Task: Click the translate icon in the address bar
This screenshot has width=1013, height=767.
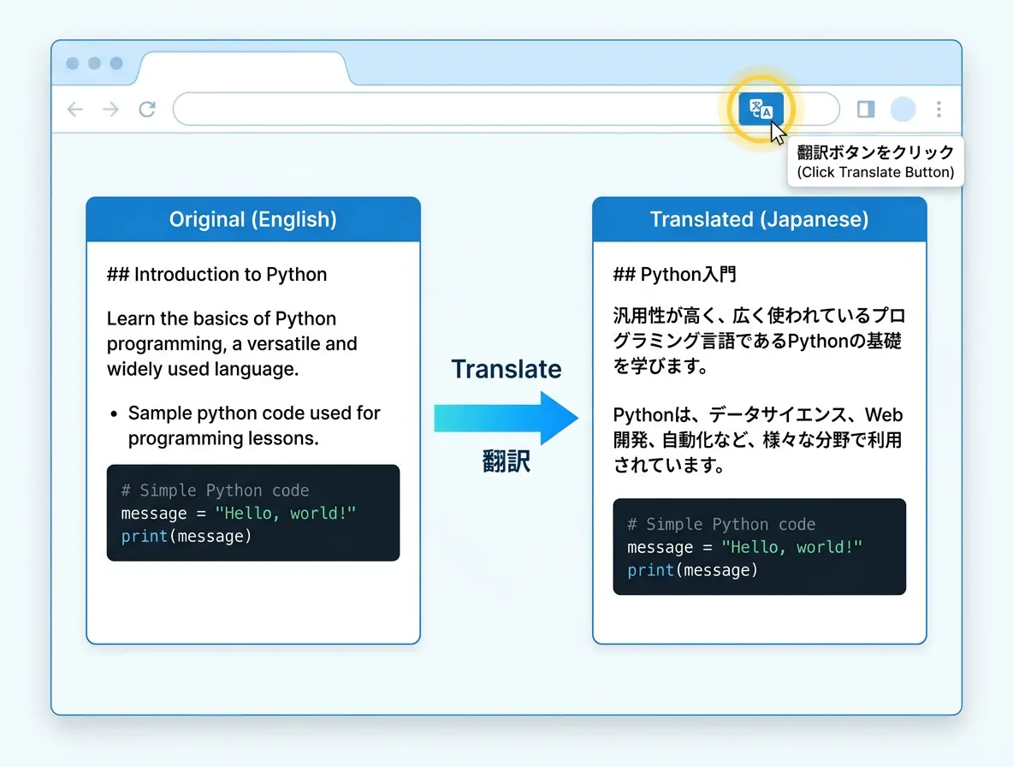Action: (x=761, y=110)
